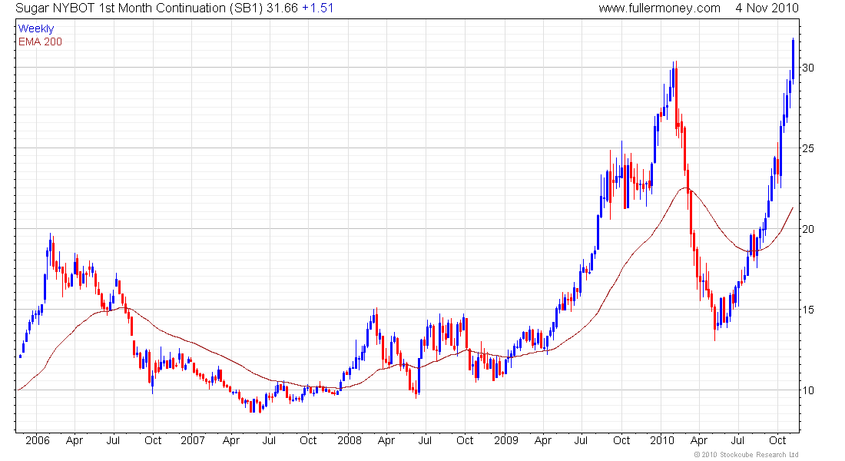The width and height of the screenshot is (845, 461).
Task: Click the 2010 low candle near 13
Action: (x=715, y=322)
